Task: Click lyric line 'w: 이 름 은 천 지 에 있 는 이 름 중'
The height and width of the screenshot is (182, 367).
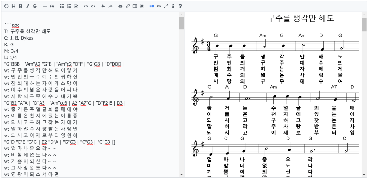Action: [x=41, y=116]
